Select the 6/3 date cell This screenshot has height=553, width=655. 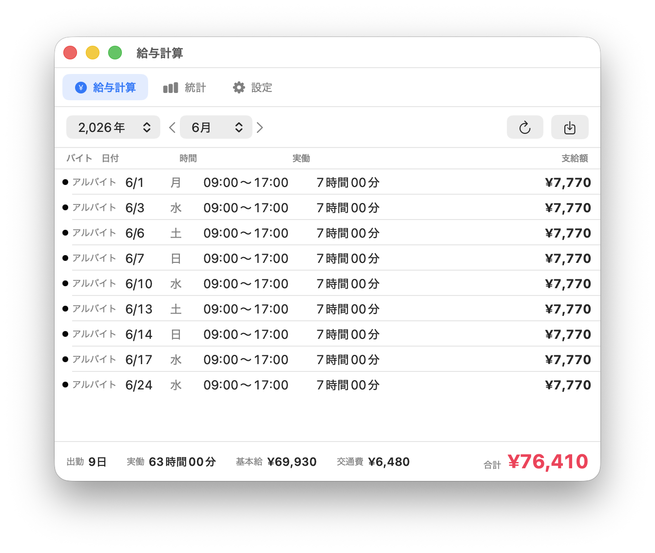click(135, 208)
